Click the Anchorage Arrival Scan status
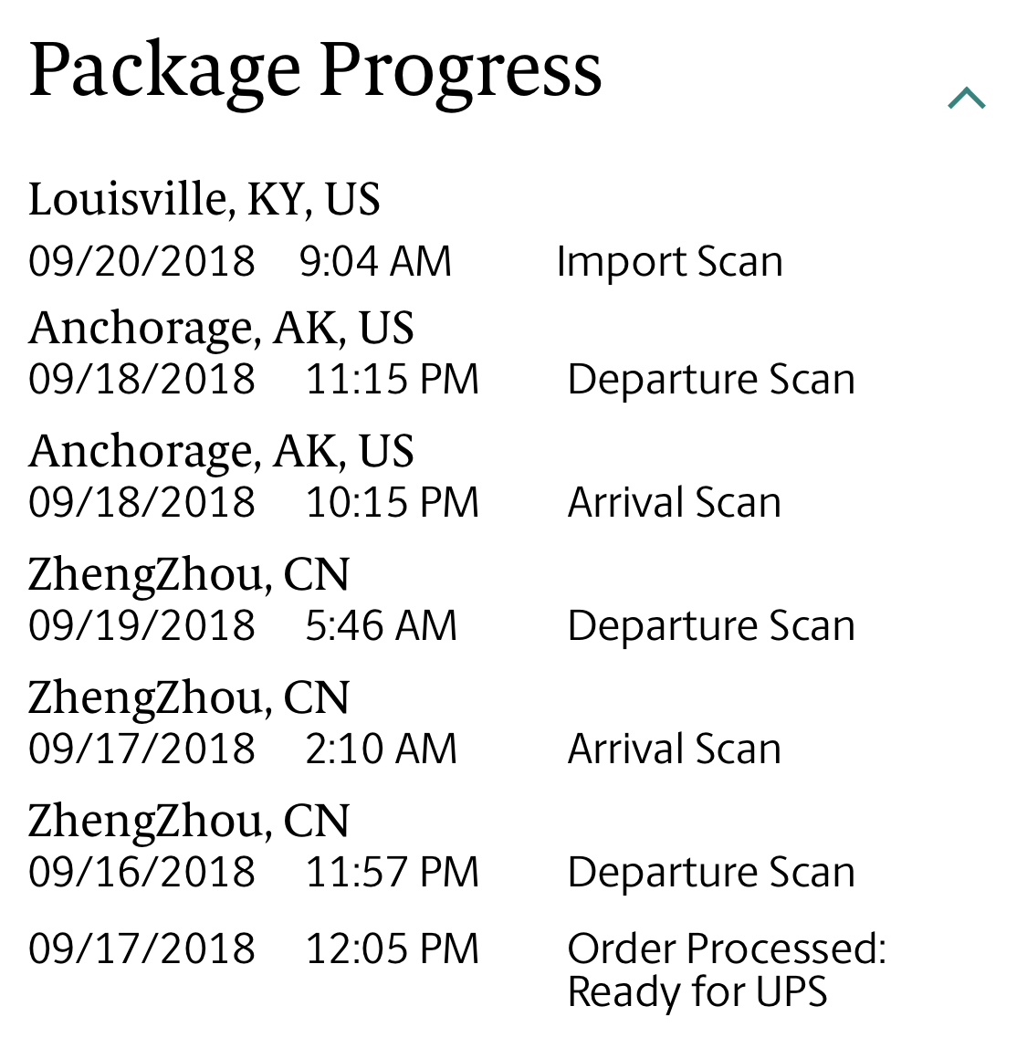Image resolution: width=1027 pixels, height=1048 pixels. click(675, 502)
